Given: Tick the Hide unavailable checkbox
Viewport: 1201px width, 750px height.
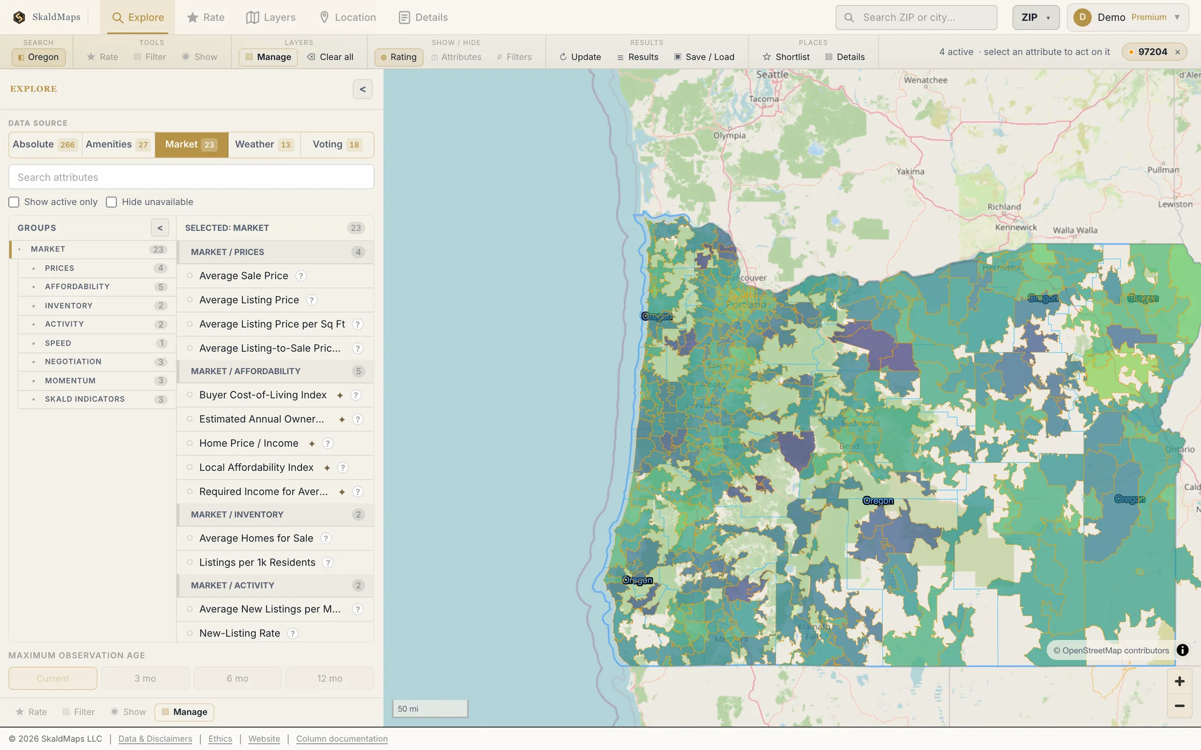Looking at the screenshot, I should pyautogui.click(x=111, y=202).
